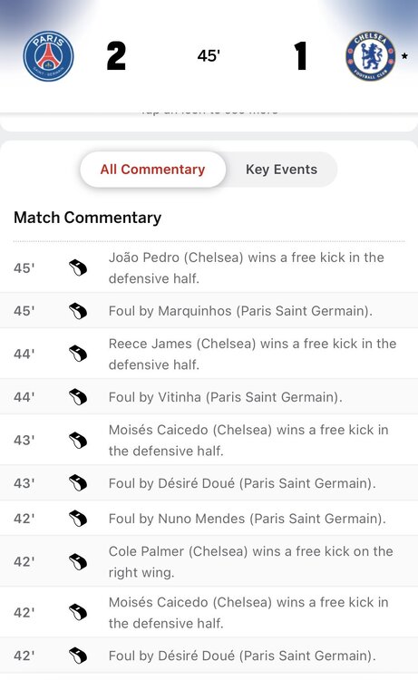
Task: Open the 43' Foul by Désiré Doué entry
Action: point(209,483)
